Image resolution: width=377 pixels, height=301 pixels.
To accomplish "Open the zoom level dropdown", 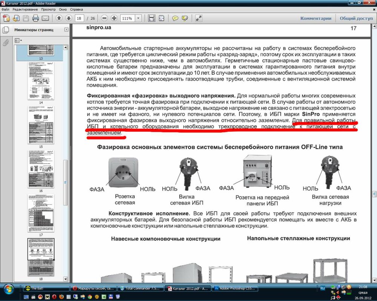I will pos(138,18).
